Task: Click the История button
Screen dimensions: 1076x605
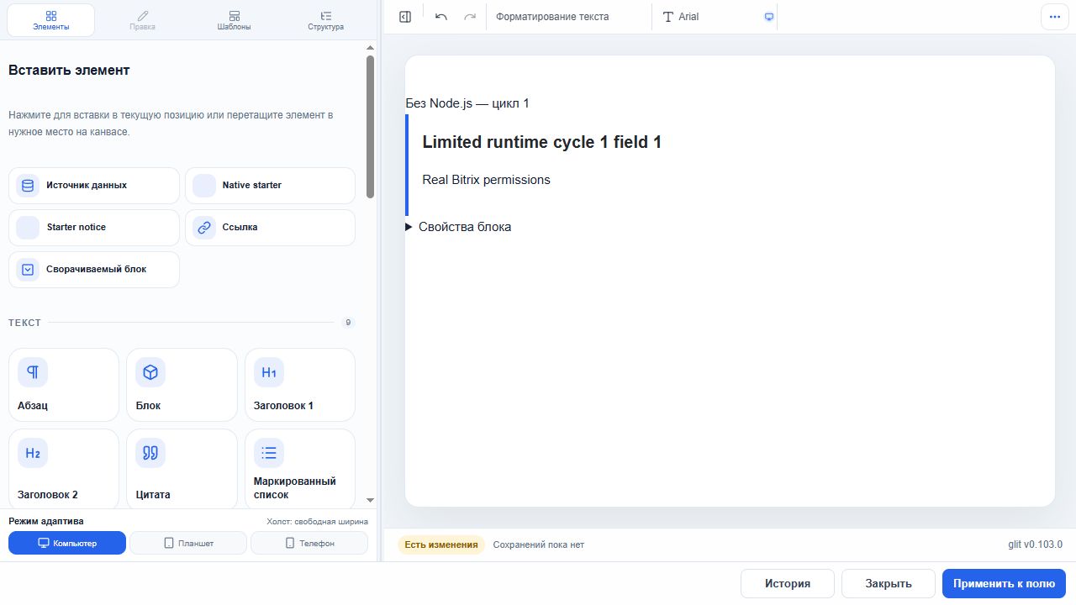Action: (x=788, y=584)
